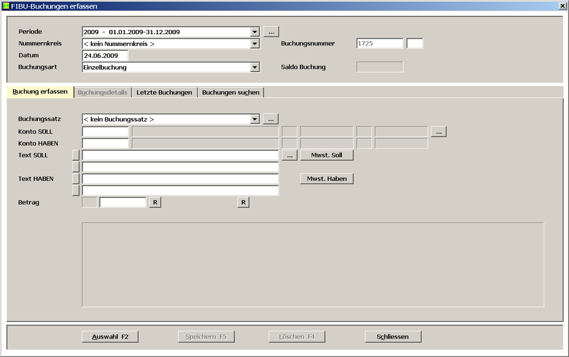Click the ellipsis button next to Periode
Viewport: 569px width, 357px height.
coord(271,32)
